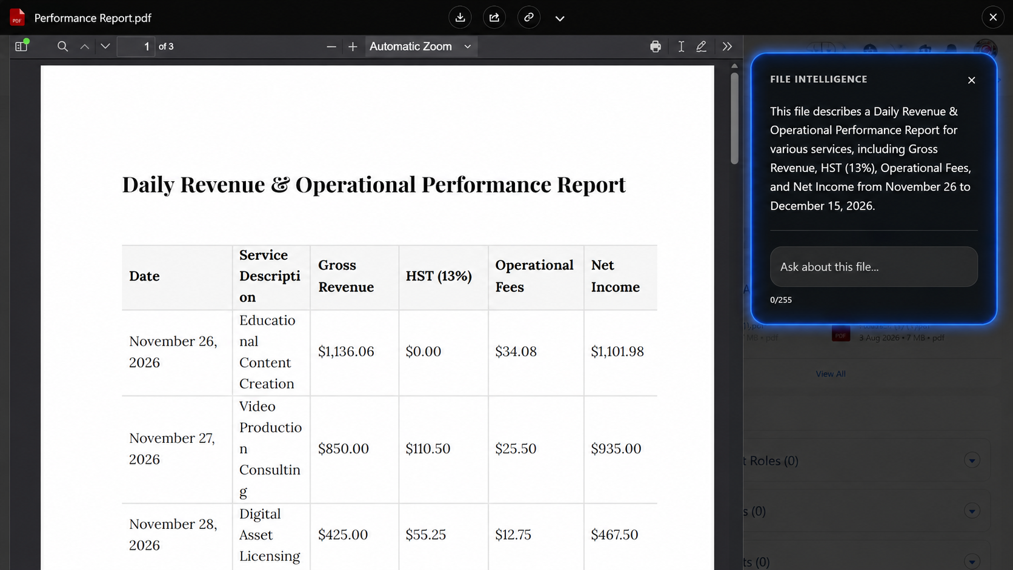The height and width of the screenshot is (570, 1013).
Task: Zoom in with plus button
Action: pyautogui.click(x=353, y=46)
